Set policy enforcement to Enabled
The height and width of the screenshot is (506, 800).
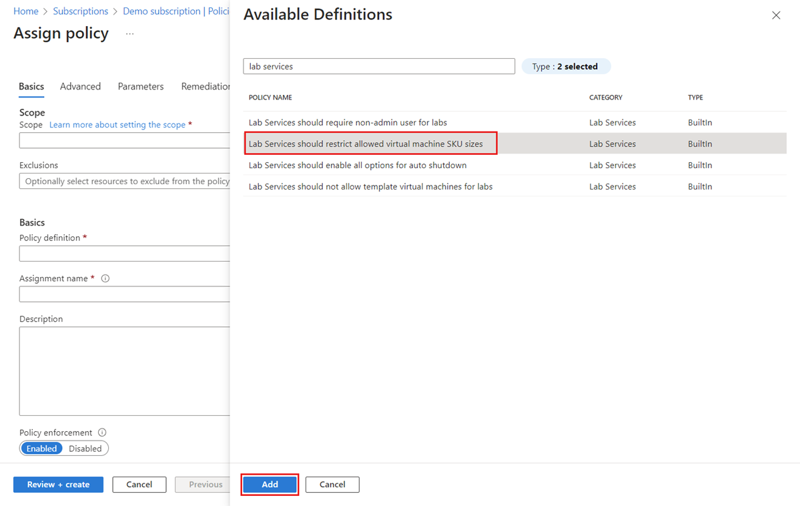pos(42,449)
